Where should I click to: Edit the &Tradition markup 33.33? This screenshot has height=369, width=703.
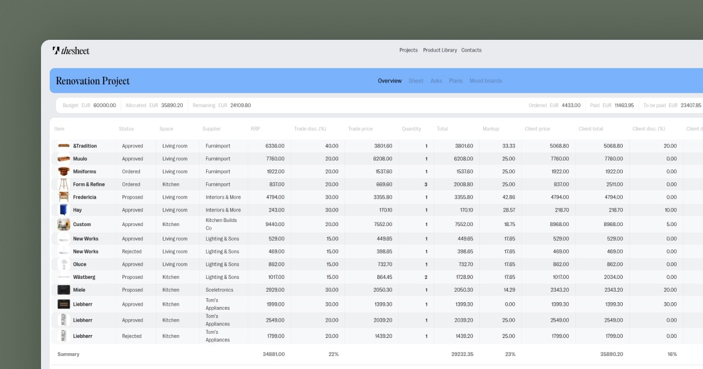click(509, 146)
